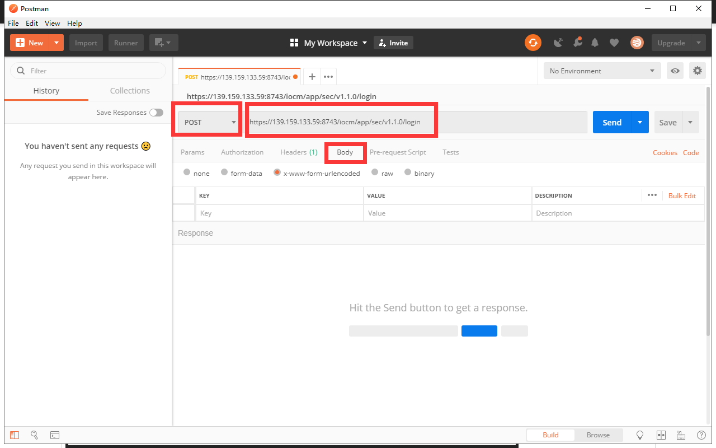Switch to the Collections tab
The image size is (716, 448).
pos(130,91)
